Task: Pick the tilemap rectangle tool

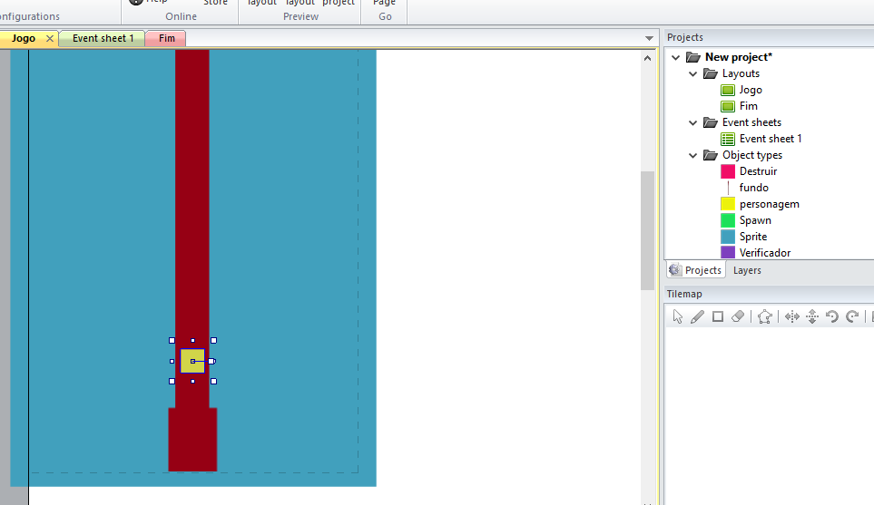Action: pos(717,316)
